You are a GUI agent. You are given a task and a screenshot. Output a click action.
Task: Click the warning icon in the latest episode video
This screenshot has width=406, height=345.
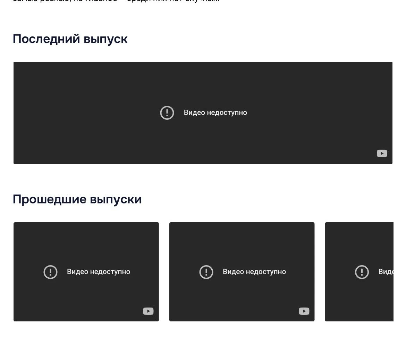pyautogui.click(x=167, y=113)
